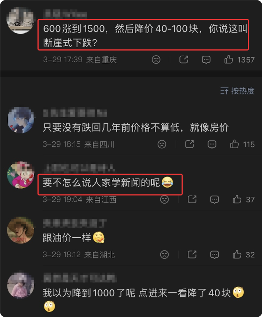Screen dimensions: 262x317
Task: Like the comment with 1357 likes
Action: (229, 60)
